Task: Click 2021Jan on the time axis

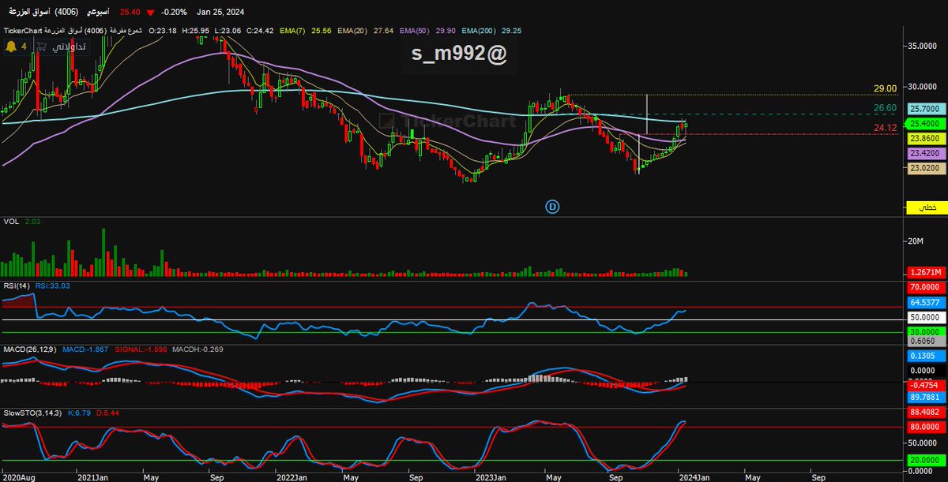Action: point(92,477)
